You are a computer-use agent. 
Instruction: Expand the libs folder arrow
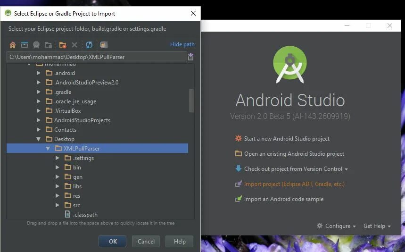(58, 186)
